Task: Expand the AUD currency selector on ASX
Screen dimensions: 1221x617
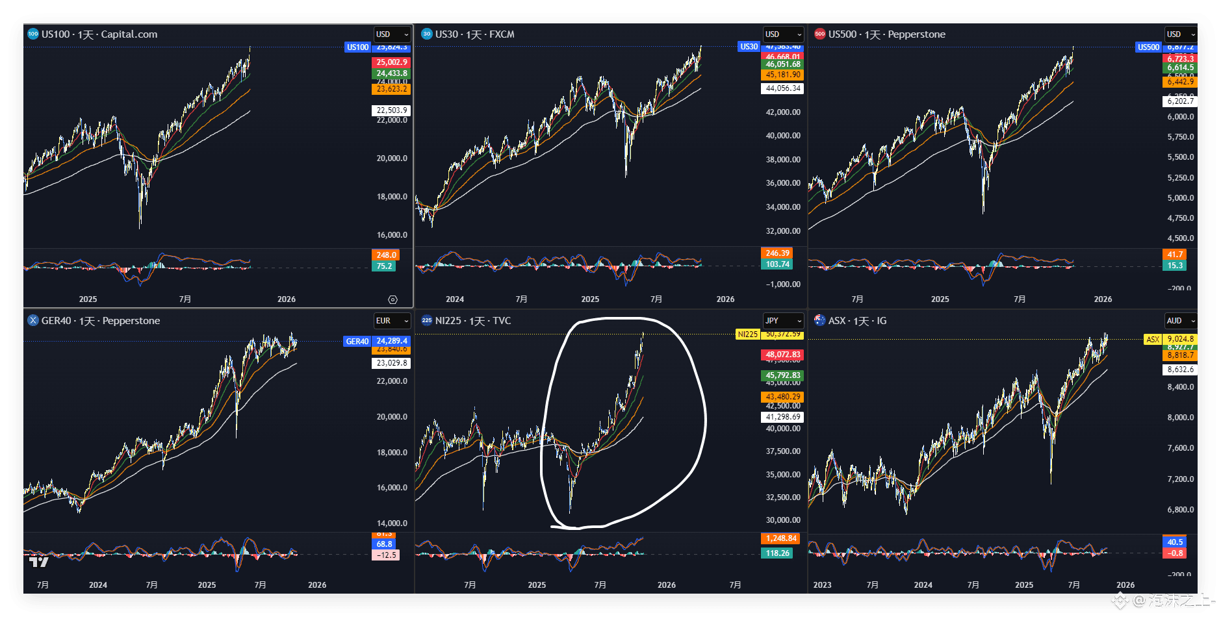Action: point(1181,321)
